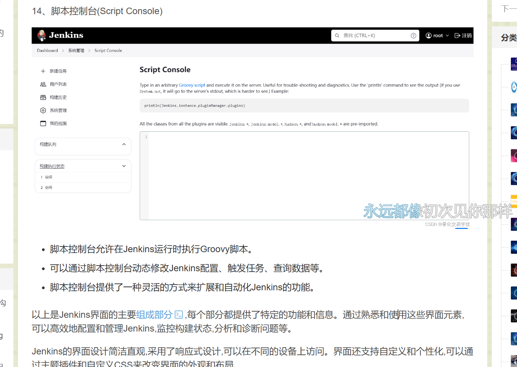Click the Jenkins butler logo icon

click(42, 35)
